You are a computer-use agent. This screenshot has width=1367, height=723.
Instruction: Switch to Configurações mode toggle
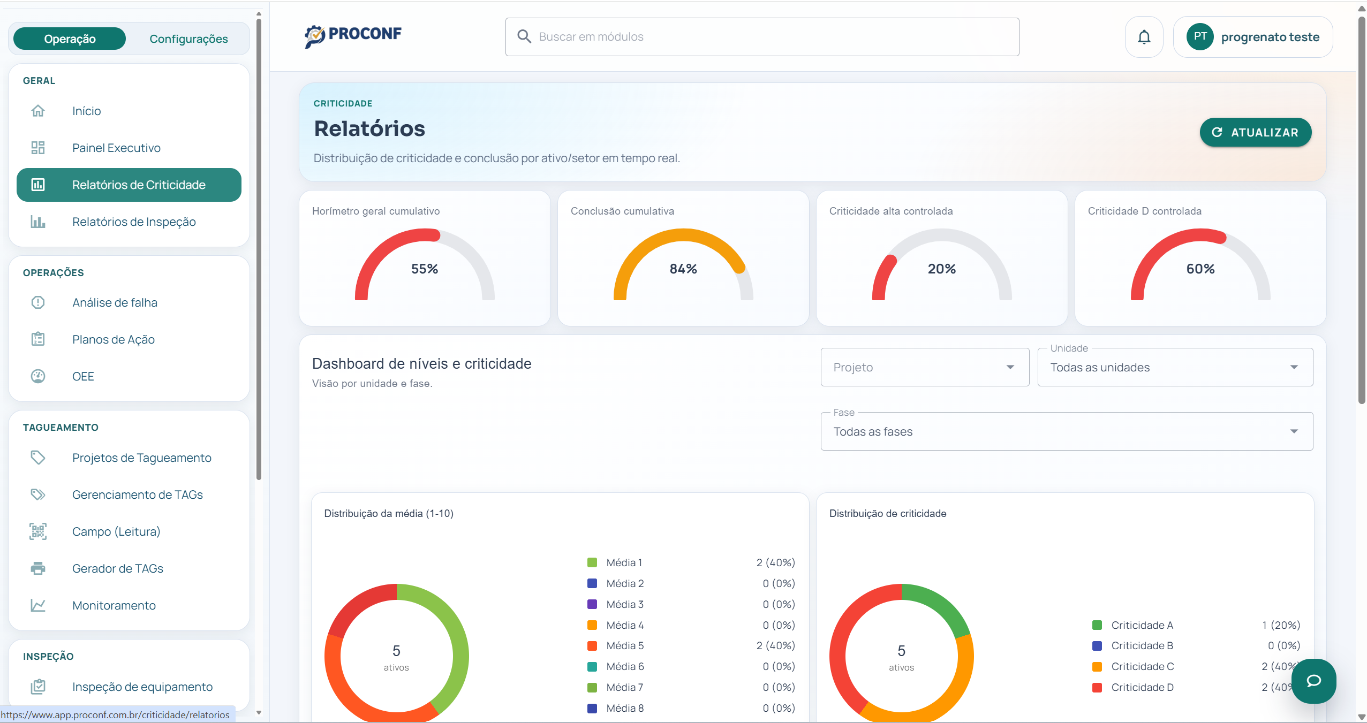coord(188,39)
